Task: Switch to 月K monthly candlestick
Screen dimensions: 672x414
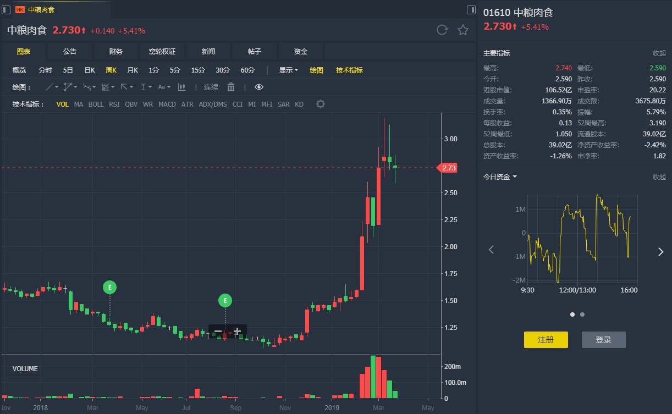Action: [x=133, y=70]
